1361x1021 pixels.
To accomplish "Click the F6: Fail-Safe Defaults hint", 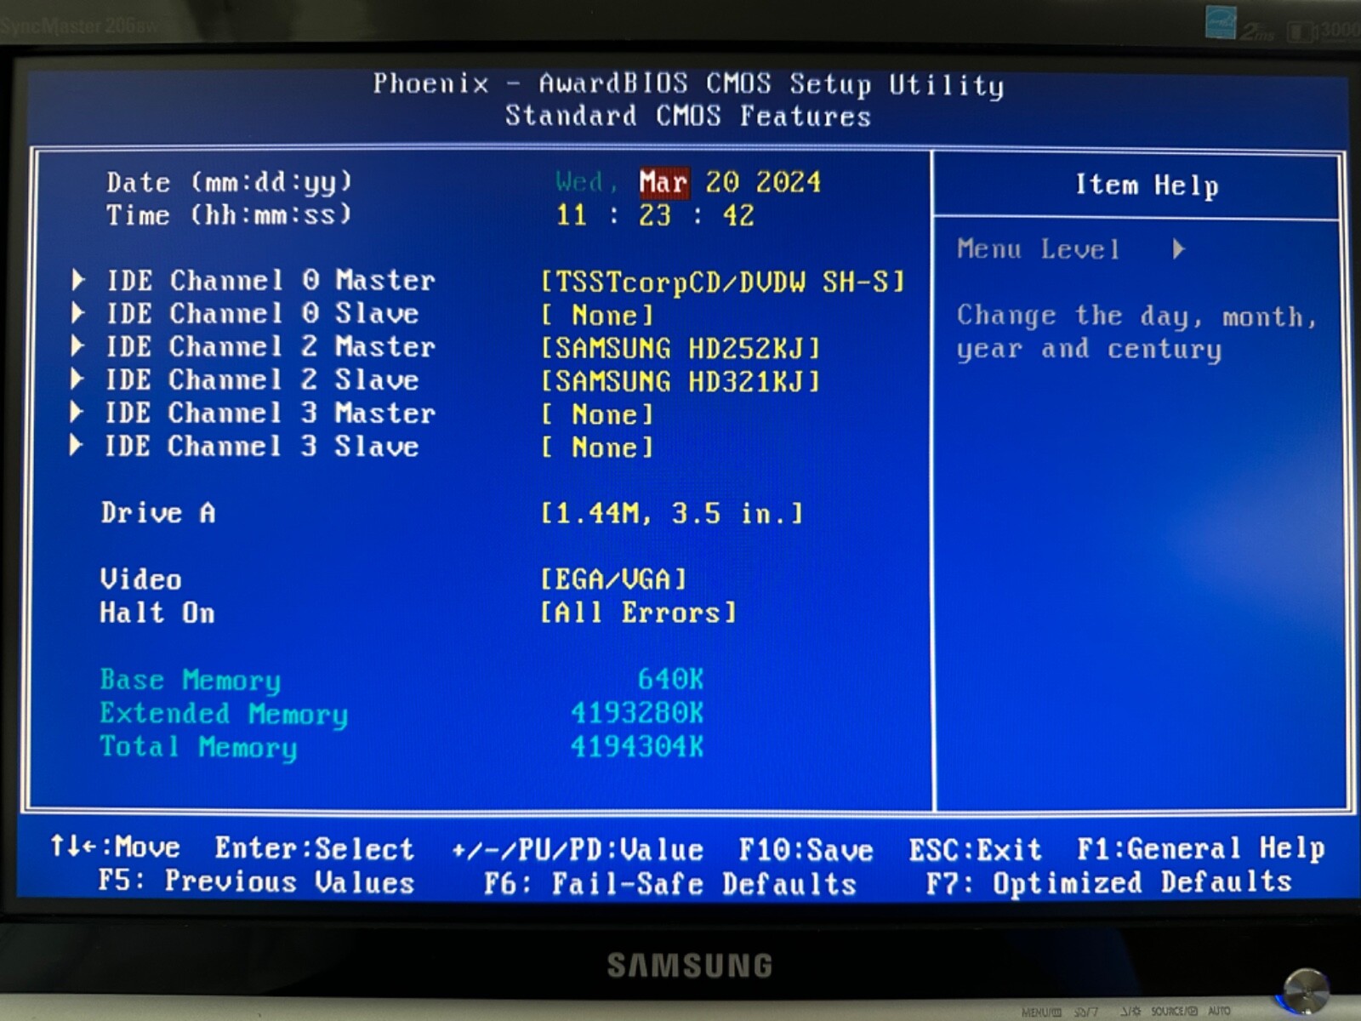I will coord(670,883).
